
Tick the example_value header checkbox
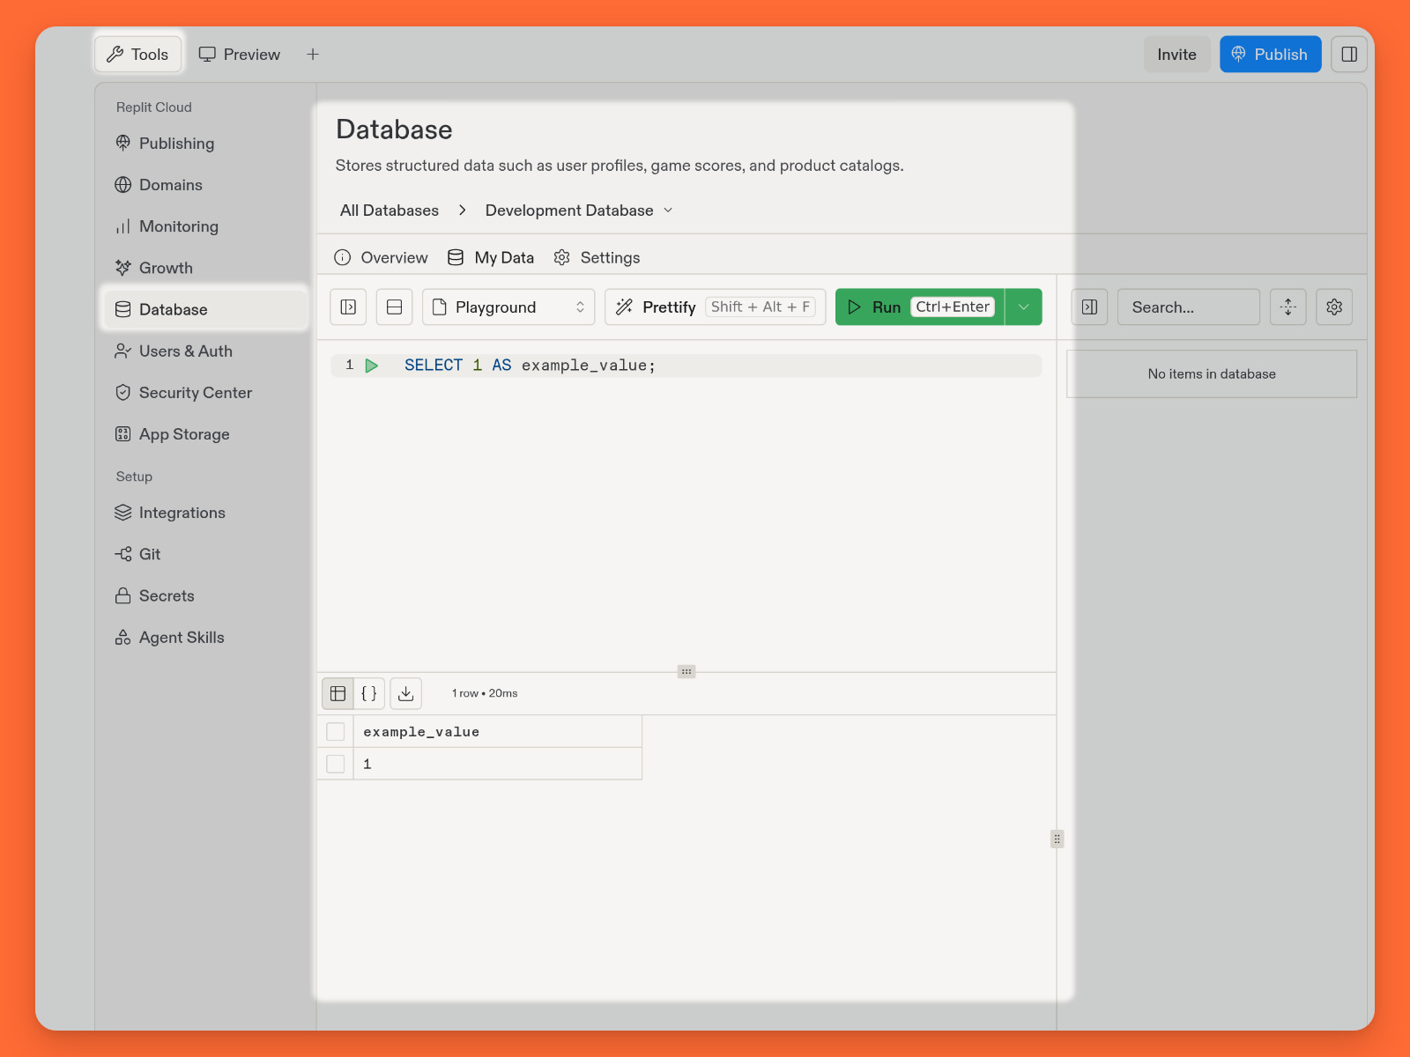336,731
